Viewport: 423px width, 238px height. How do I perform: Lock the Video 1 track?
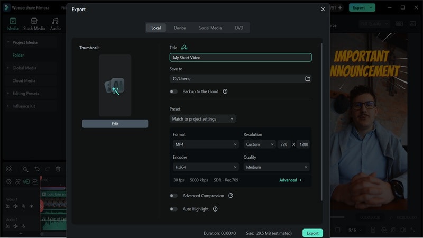(7, 206)
